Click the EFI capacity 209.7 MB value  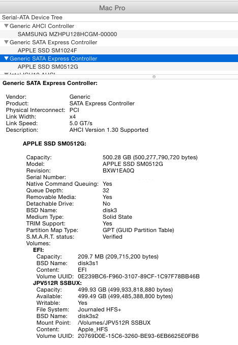pos(118,256)
